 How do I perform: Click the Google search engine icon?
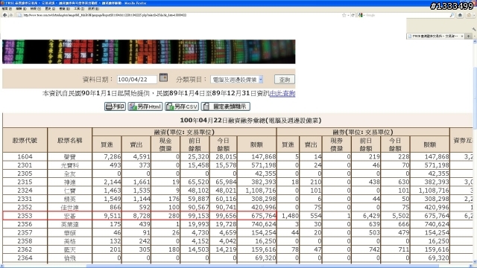click(x=361, y=15)
